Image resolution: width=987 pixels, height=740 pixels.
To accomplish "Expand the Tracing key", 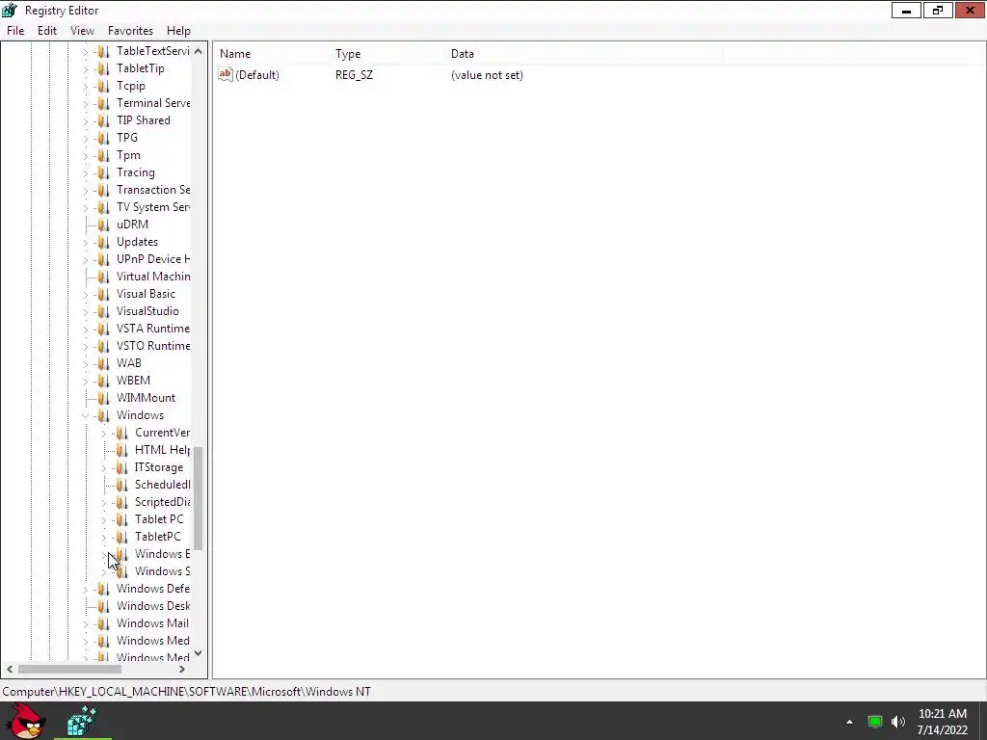I will point(85,172).
